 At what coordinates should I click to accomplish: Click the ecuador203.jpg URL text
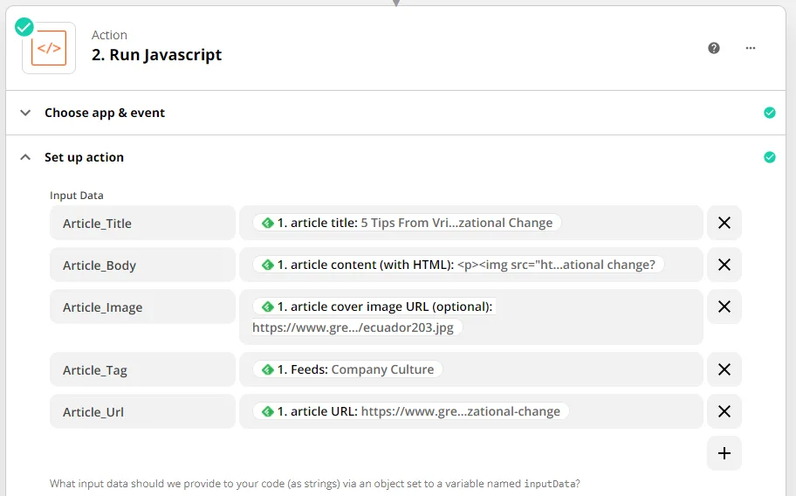coord(353,327)
